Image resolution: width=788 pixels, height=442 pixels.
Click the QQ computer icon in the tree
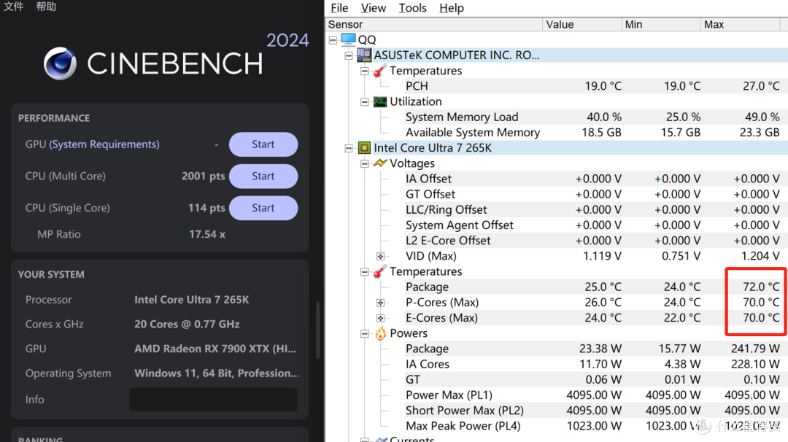coord(348,39)
